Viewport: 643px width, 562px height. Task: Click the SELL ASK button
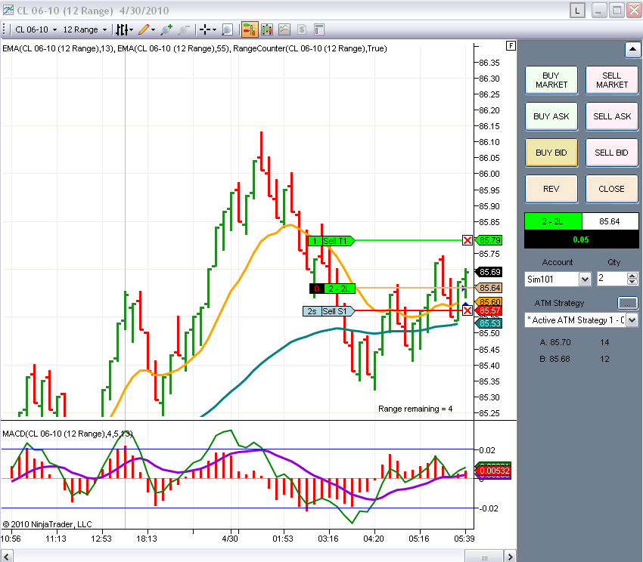click(612, 116)
